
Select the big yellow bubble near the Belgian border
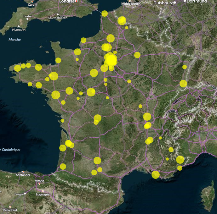122,21
